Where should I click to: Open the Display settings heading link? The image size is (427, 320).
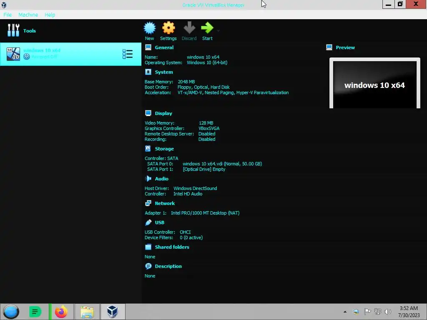pyautogui.click(x=163, y=113)
